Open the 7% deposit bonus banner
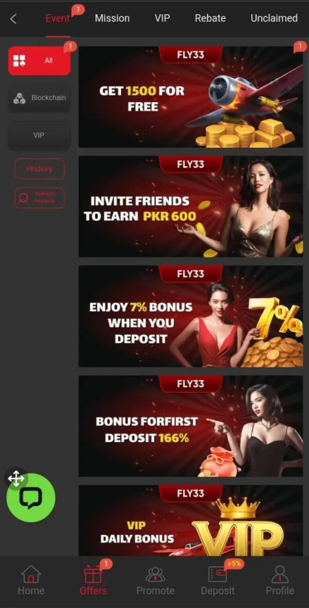The image size is (309, 608). coord(191,316)
